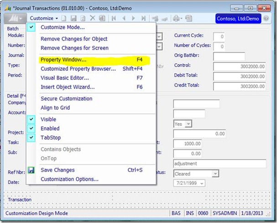
Task: Click the Print toolbar icon
Action: pyautogui.click(x=177, y=18)
